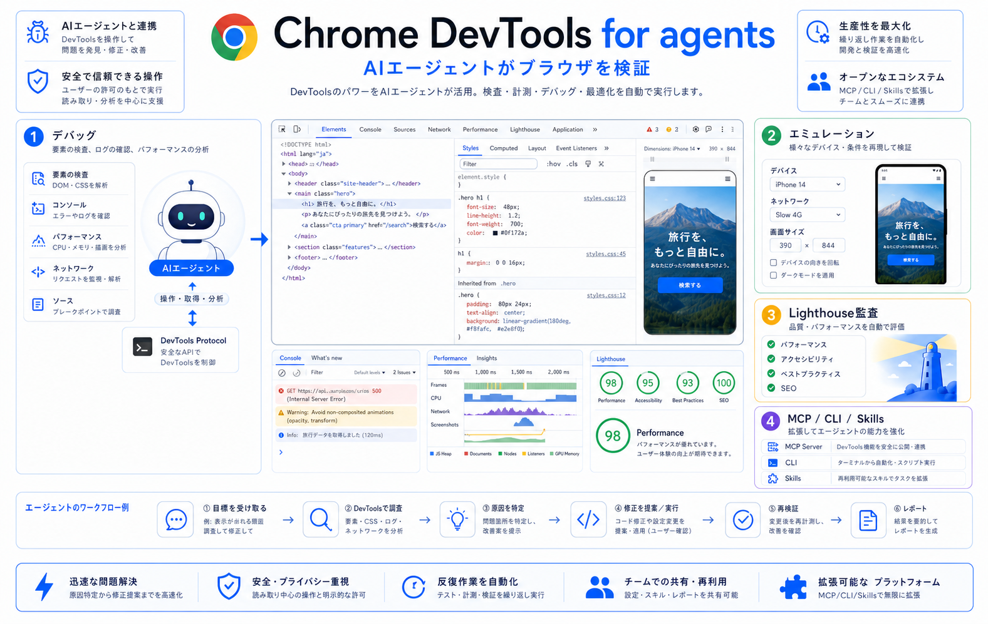Screen dimensions: 988x624
Task: Click the feedback speech bubble icon
Action: point(709,130)
